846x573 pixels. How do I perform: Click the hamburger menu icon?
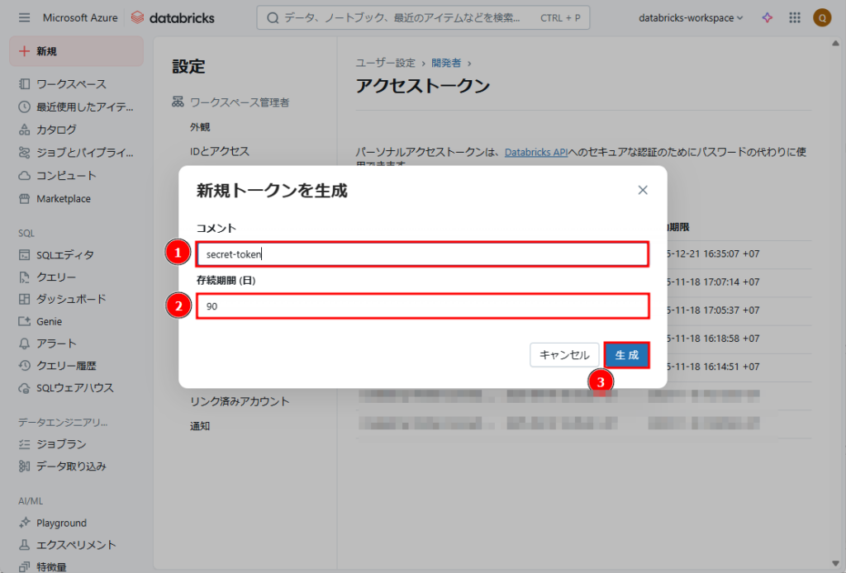[24, 17]
